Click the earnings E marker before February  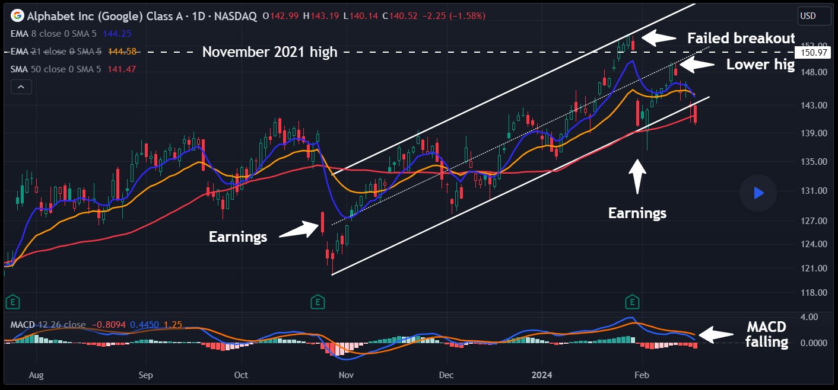[632, 302]
